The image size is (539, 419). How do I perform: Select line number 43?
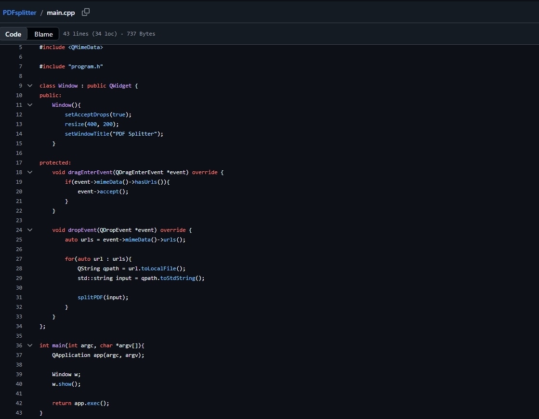19,412
